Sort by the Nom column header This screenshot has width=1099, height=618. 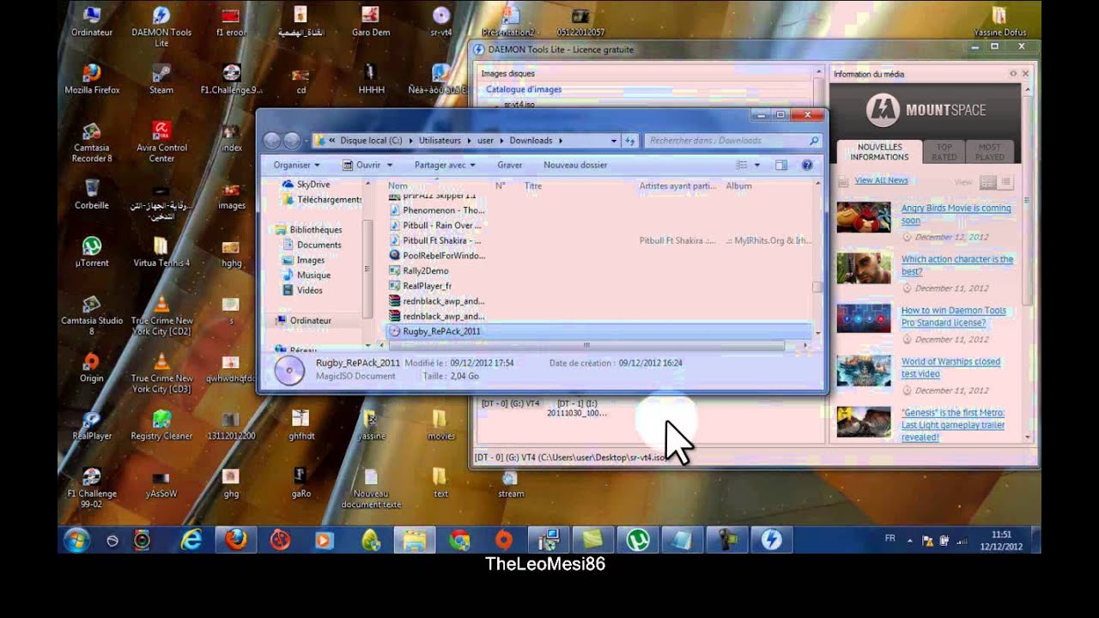point(398,185)
